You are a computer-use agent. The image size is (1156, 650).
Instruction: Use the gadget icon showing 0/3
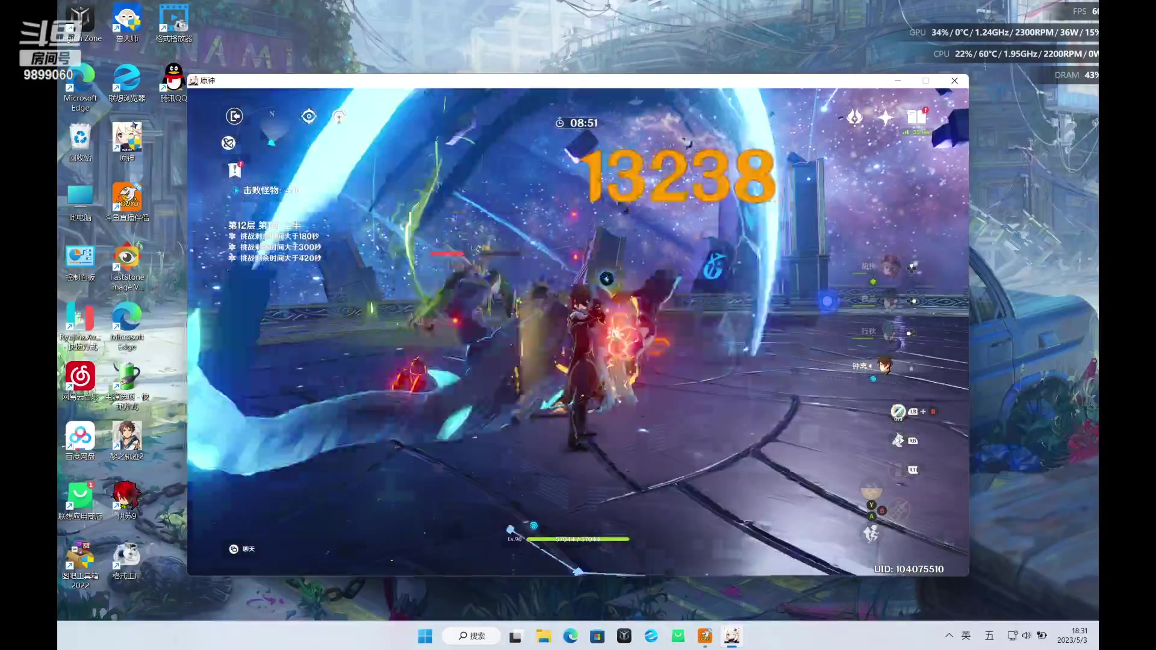[898, 412]
